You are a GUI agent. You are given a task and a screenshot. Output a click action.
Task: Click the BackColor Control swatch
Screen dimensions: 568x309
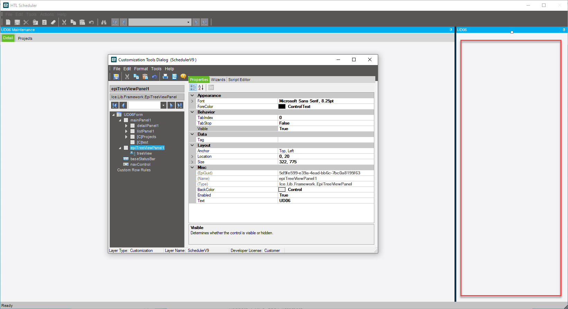click(282, 190)
